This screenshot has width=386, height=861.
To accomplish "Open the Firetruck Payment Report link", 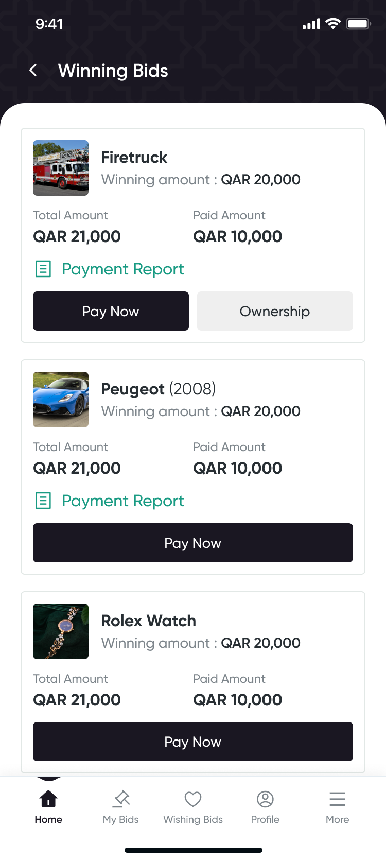I will click(122, 269).
